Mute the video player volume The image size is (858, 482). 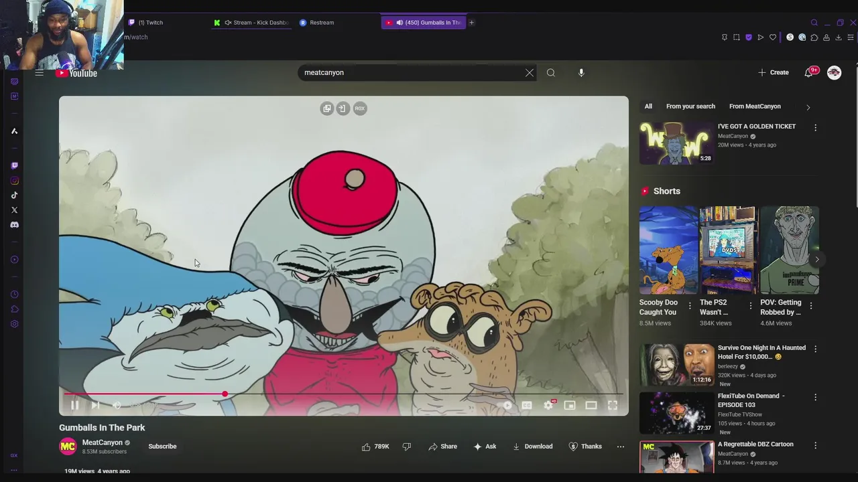coord(117,405)
